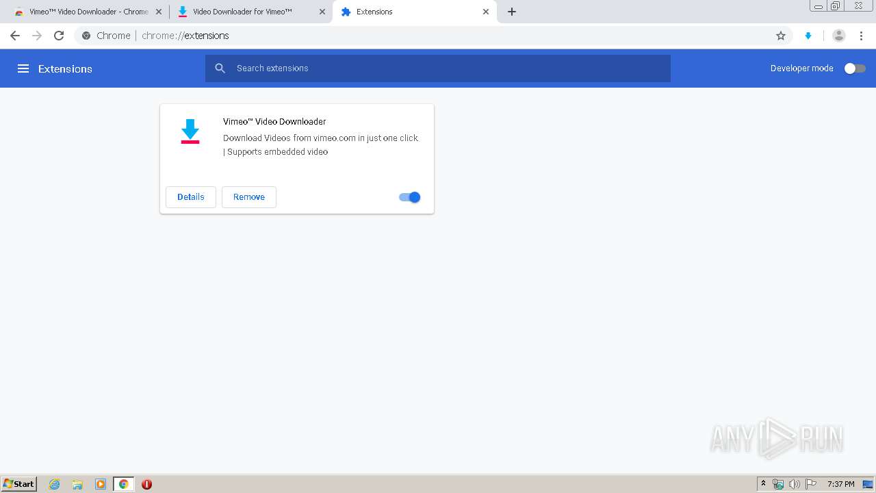This screenshot has width=876, height=493.
Task: Open the Windows Start menu
Action: pos(19,484)
